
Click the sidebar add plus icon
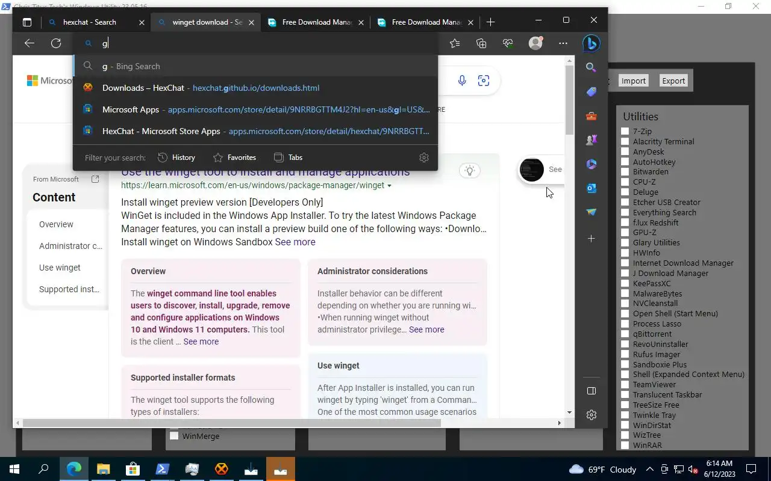click(x=591, y=239)
